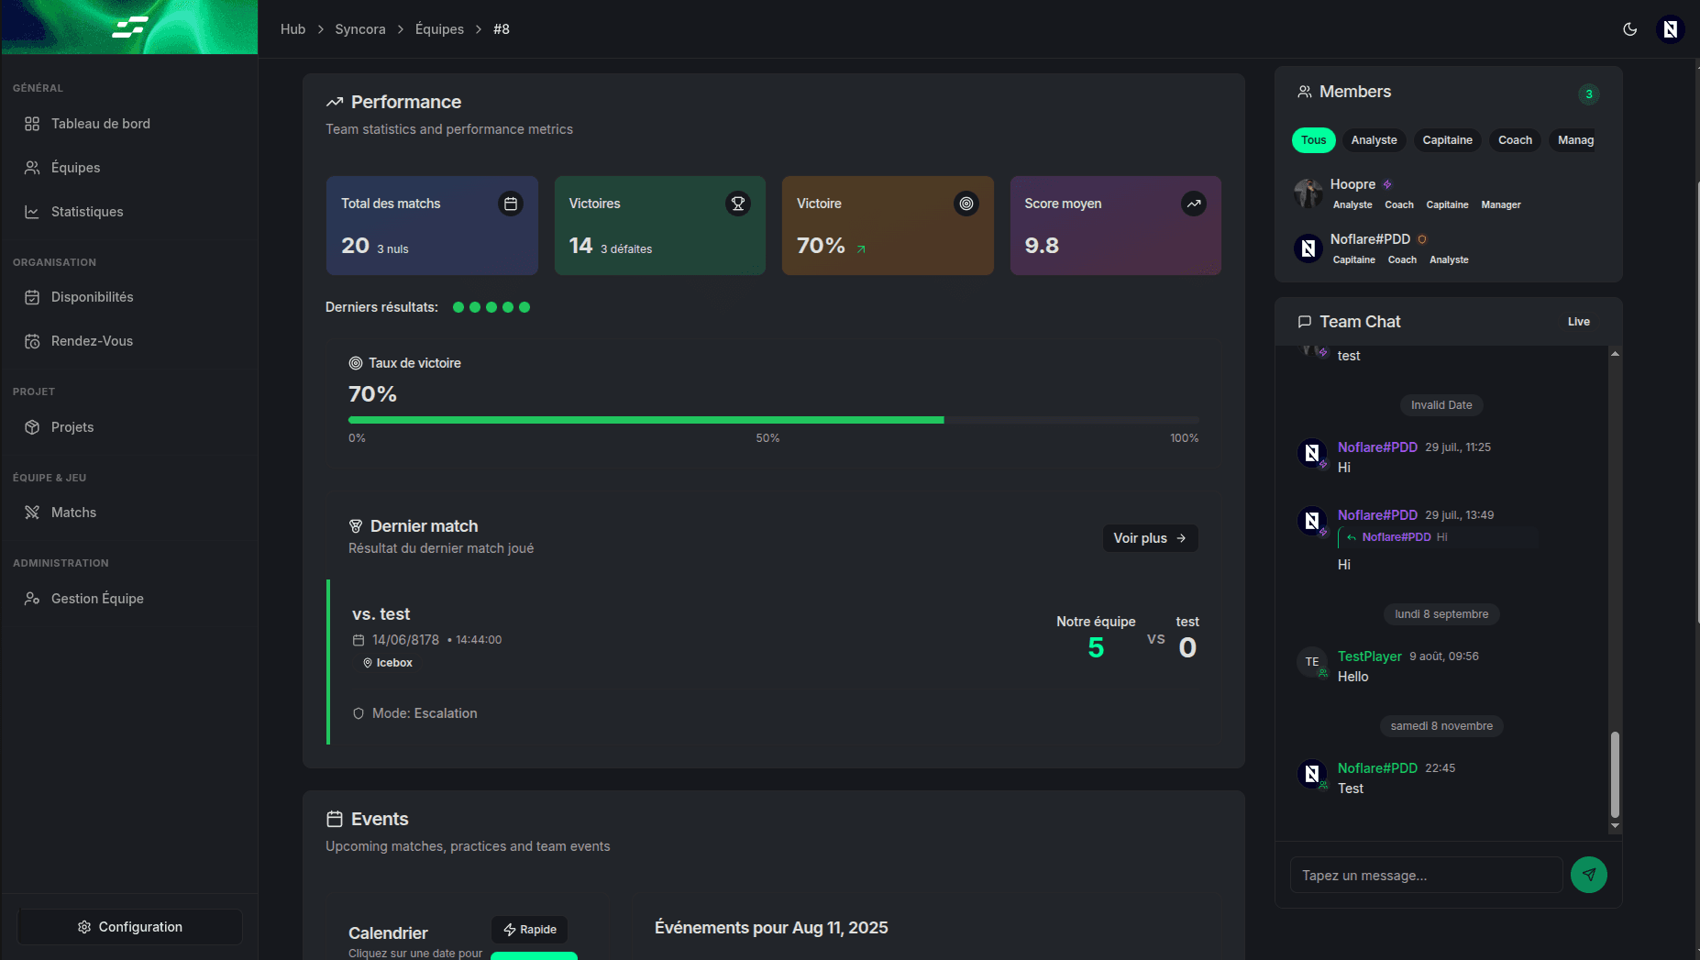Viewport: 1700px width, 960px height.
Task: Open the Configuration button
Action: (x=129, y=927)
